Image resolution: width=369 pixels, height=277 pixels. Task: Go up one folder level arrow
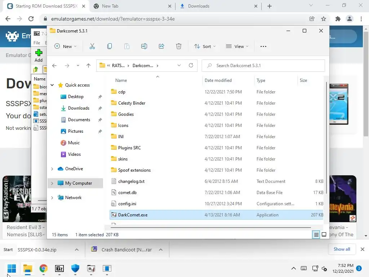89,66
